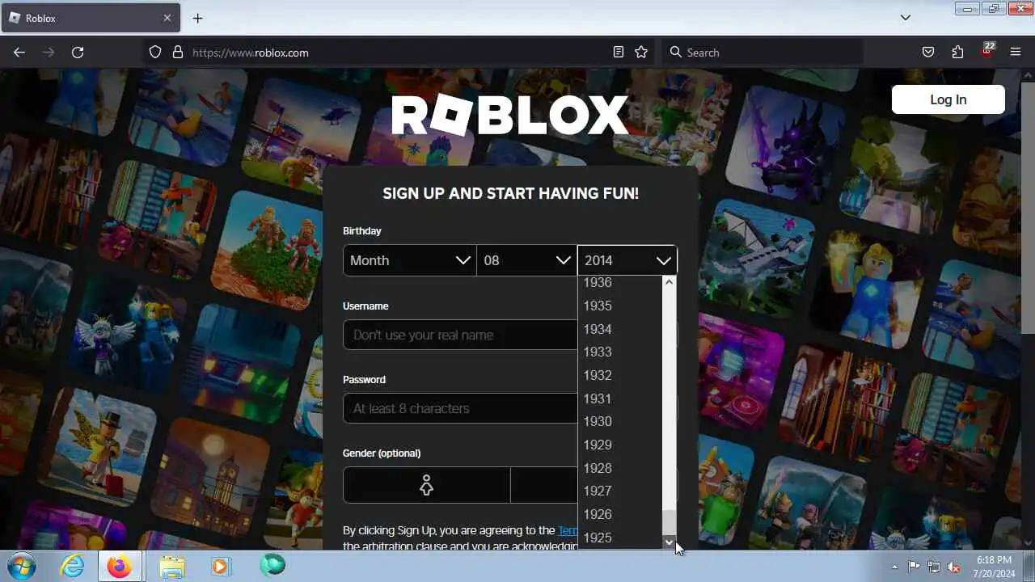Open the Windows Start button

(x=22, y=566)
